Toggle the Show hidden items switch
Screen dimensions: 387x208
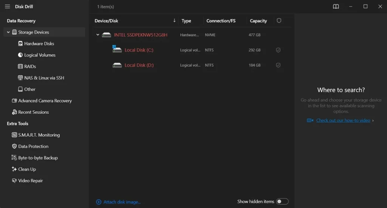click(x=282, y=202)
